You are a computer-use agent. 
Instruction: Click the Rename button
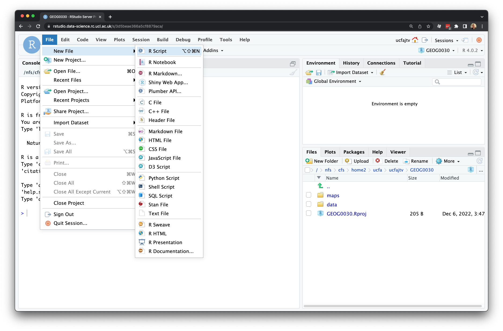coord(416,161)
